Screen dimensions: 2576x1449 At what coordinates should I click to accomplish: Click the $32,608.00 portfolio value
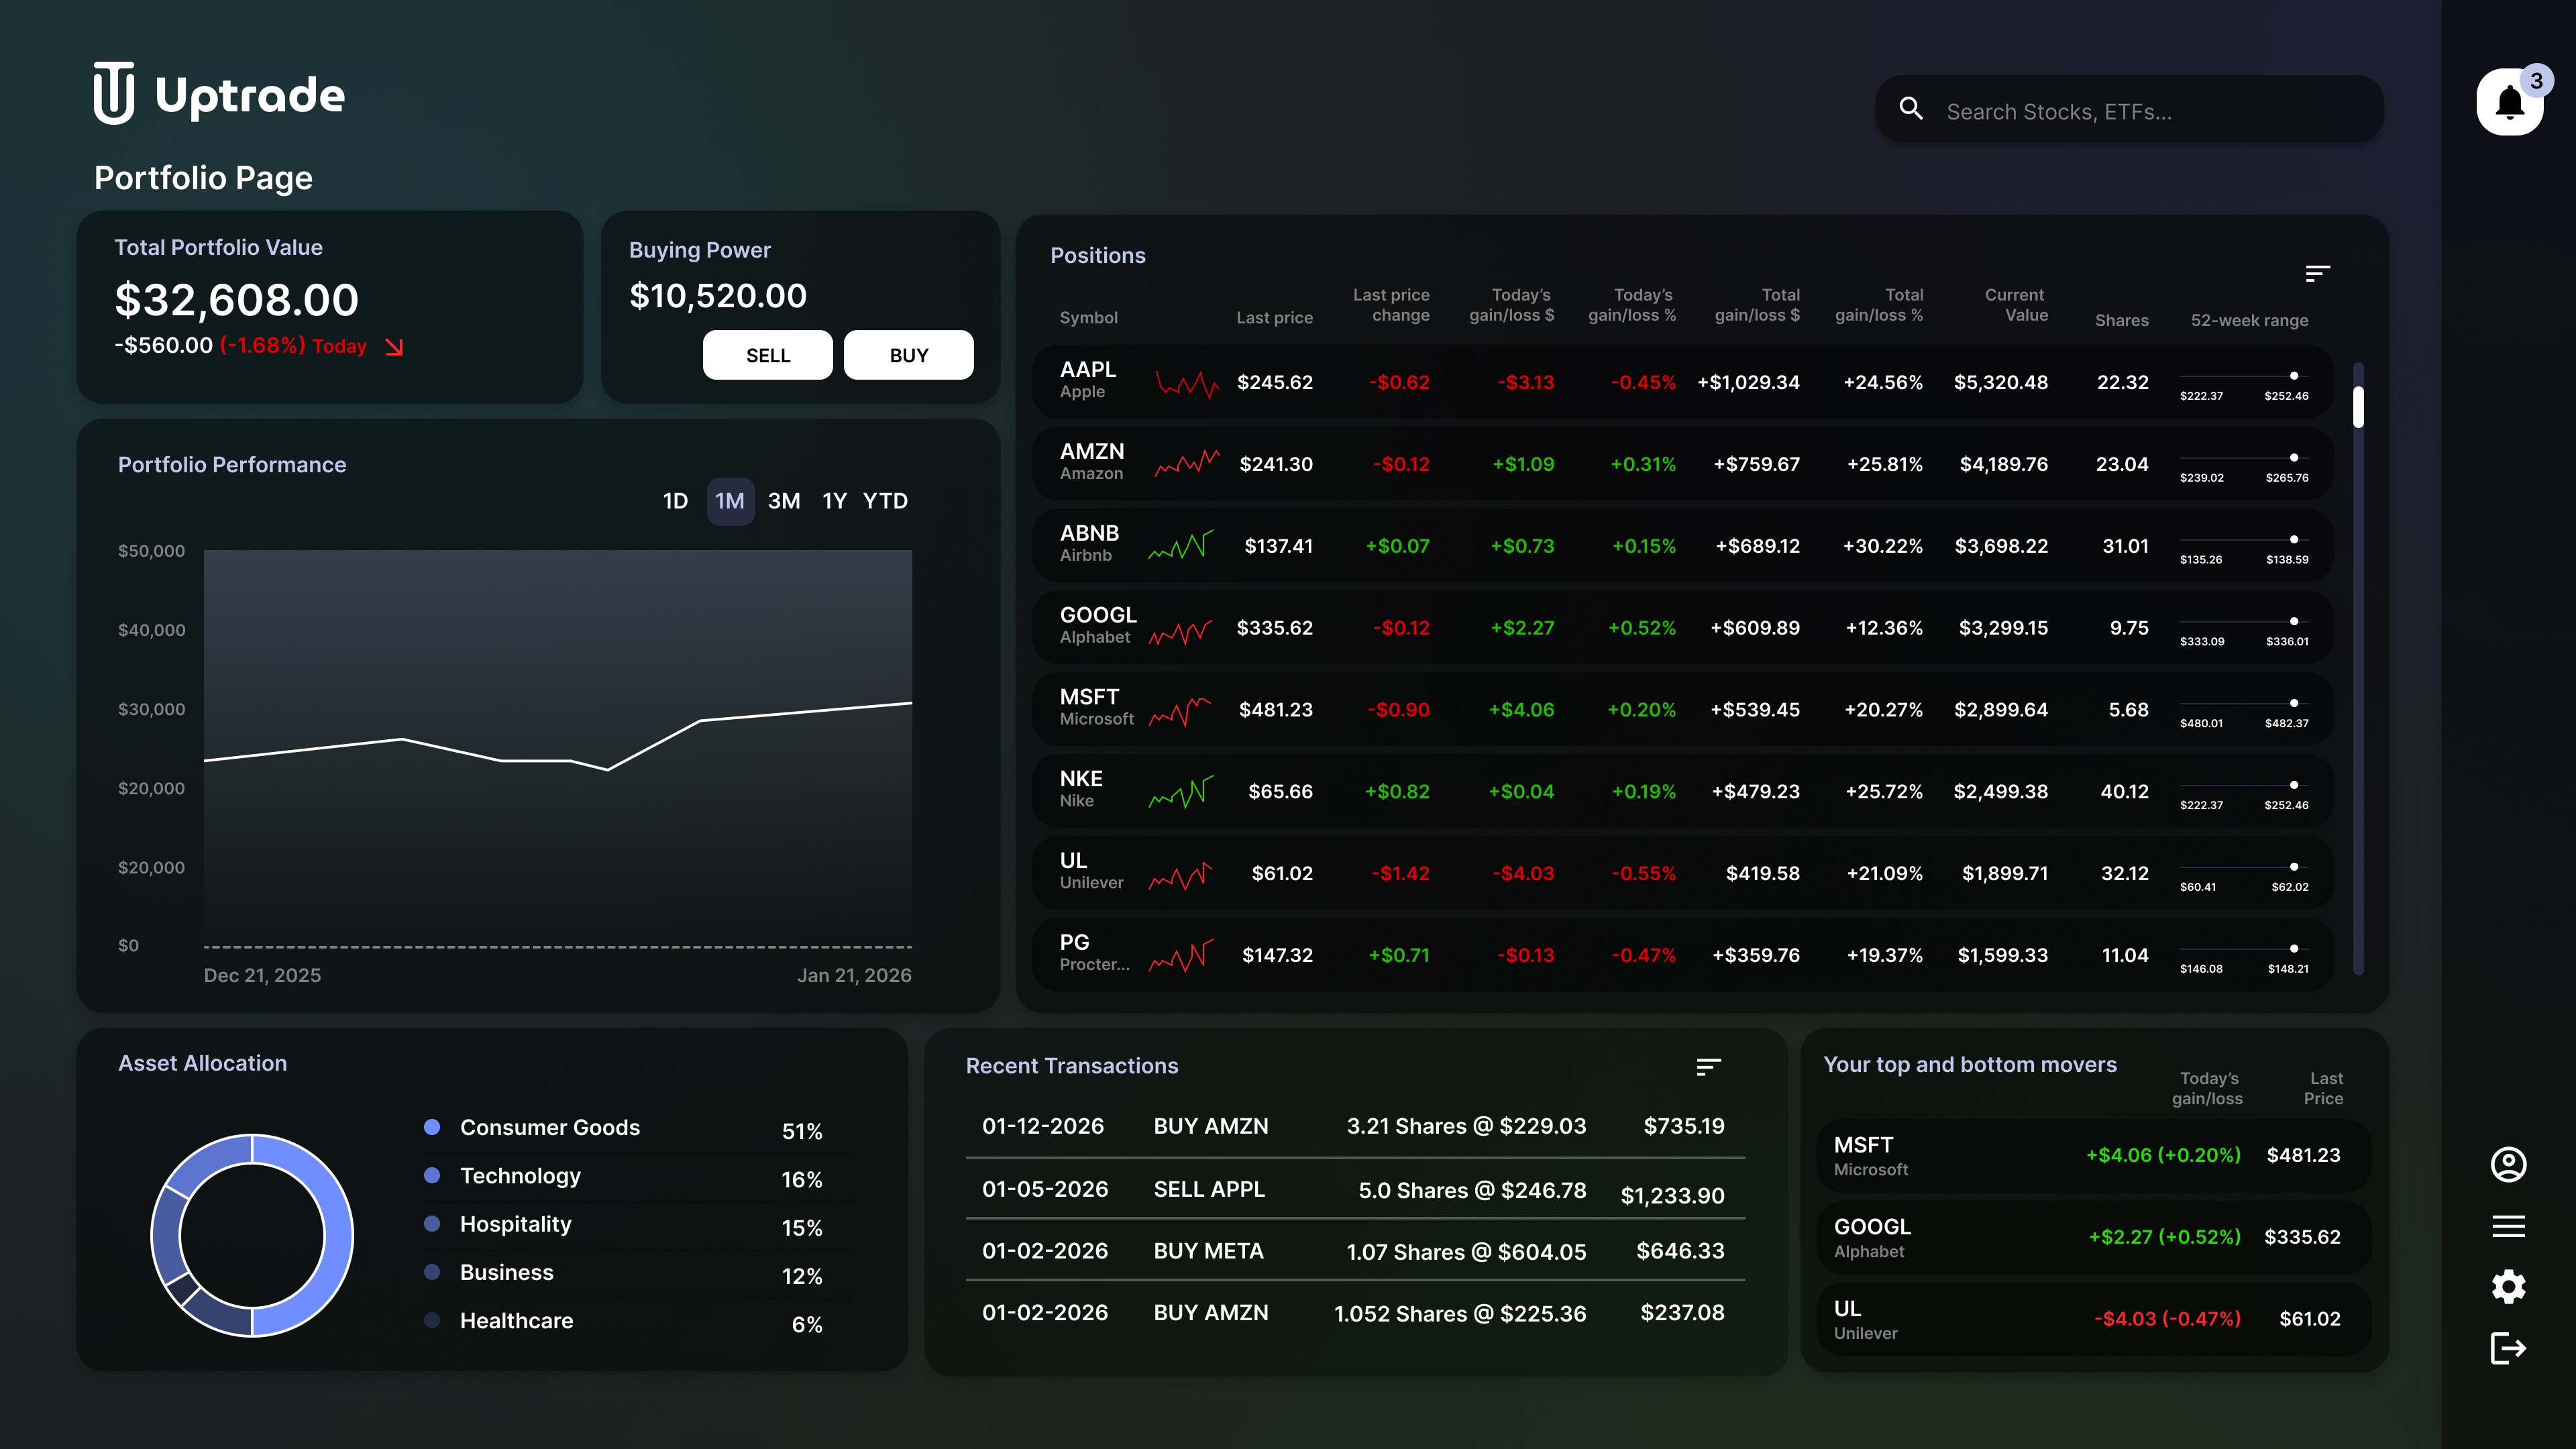click(x=237, y=300)
